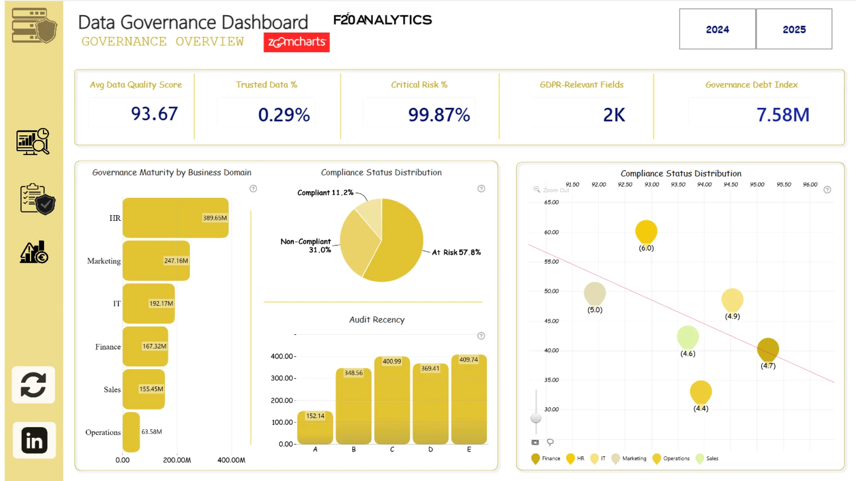Open the LinkedIn icon link
Viewport: 856px width, 481px height.
click(34, 440)
